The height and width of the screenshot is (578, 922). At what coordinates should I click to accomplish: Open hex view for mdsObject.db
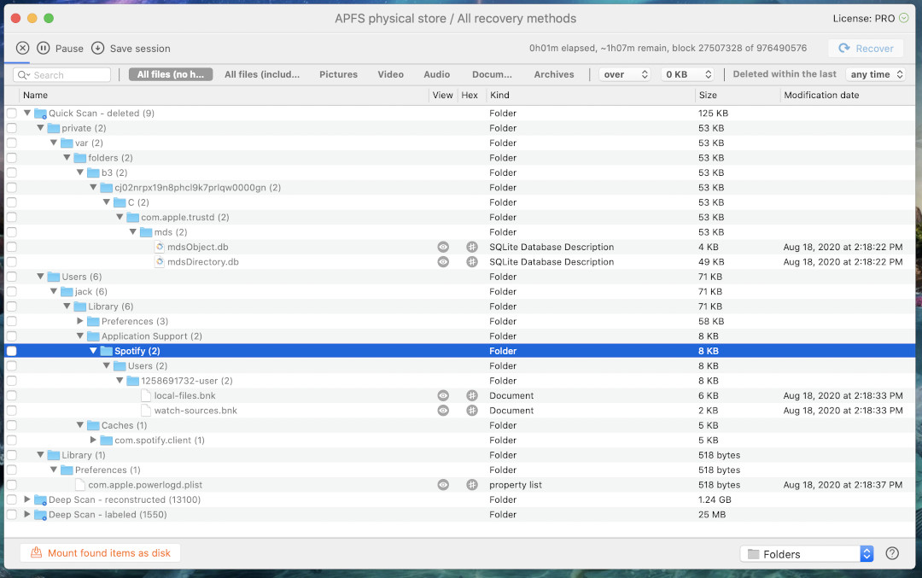coord(471,247)
